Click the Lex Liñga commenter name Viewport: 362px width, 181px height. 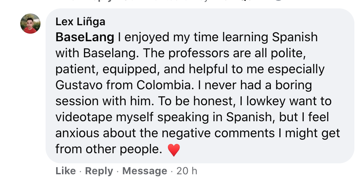pos(80,21)
